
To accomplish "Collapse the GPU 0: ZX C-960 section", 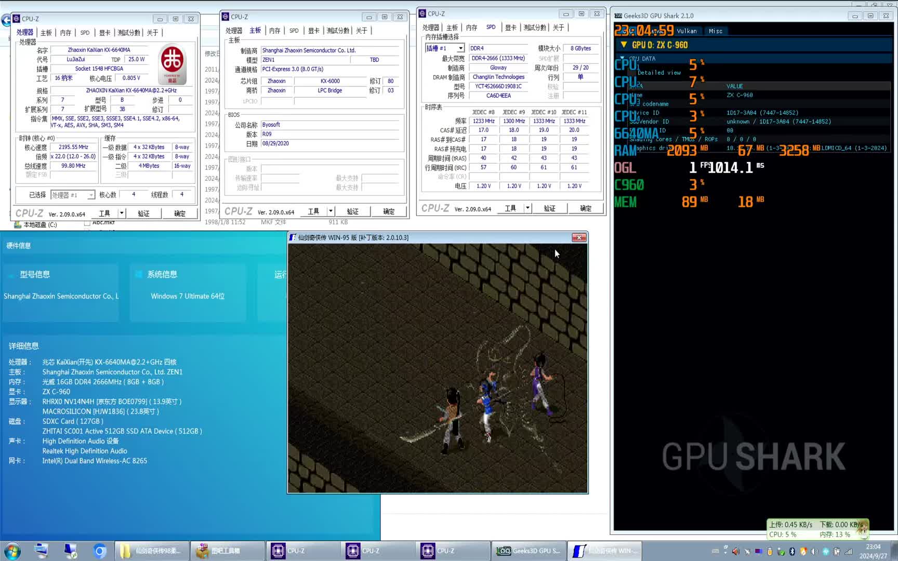I will tap(624, 45).
